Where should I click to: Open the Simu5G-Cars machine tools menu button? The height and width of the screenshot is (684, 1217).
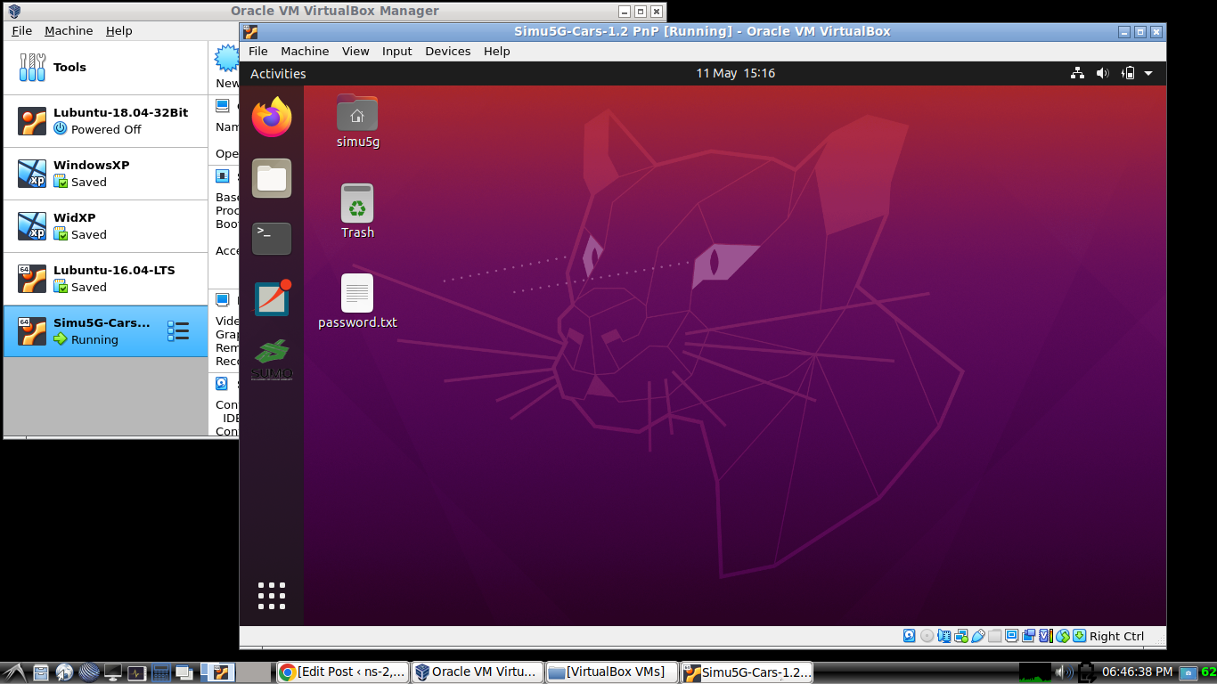[x=178, y=331]
